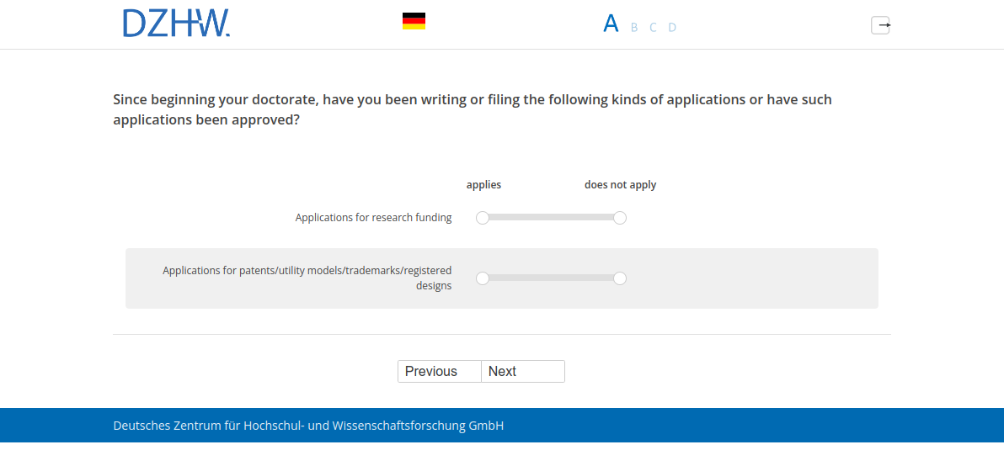
Task: Select the 'D' option in header
Action: coord(672,27)
